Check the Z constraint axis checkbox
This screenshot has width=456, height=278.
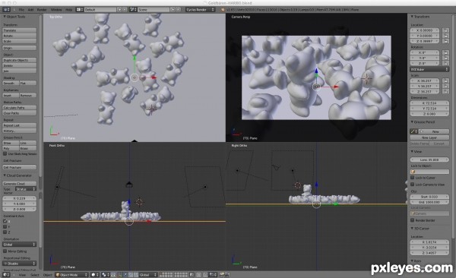point(5,232)
